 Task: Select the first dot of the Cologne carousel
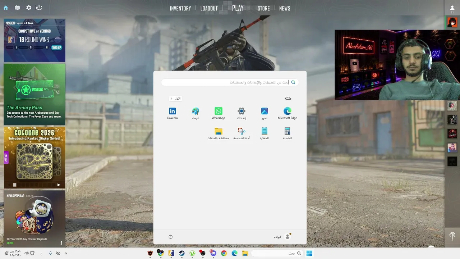(x=15, y=185)
